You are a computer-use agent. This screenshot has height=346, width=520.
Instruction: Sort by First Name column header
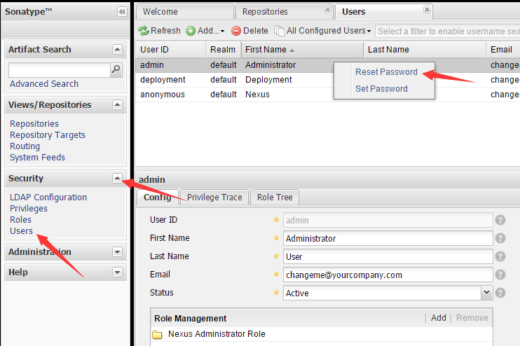pyautogui.click(x=302, y=50)
